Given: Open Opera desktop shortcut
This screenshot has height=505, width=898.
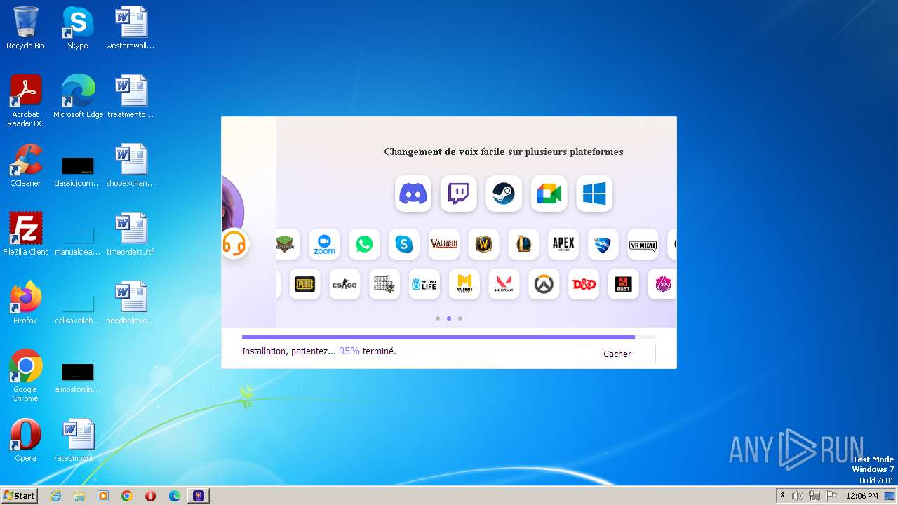Looking at the screenshot, I should pyautogui.click(x=25, y=440).
